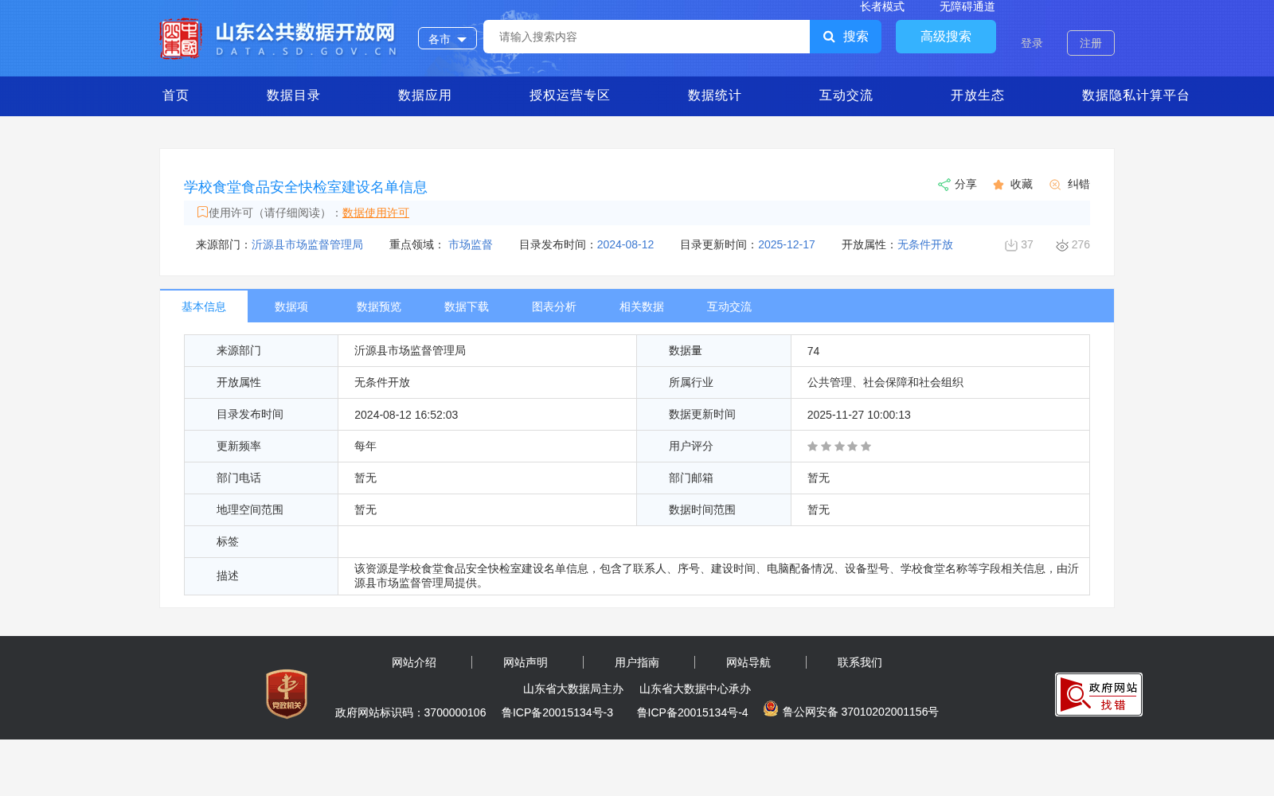Switch to the 数据项 tab

[291, 306]
